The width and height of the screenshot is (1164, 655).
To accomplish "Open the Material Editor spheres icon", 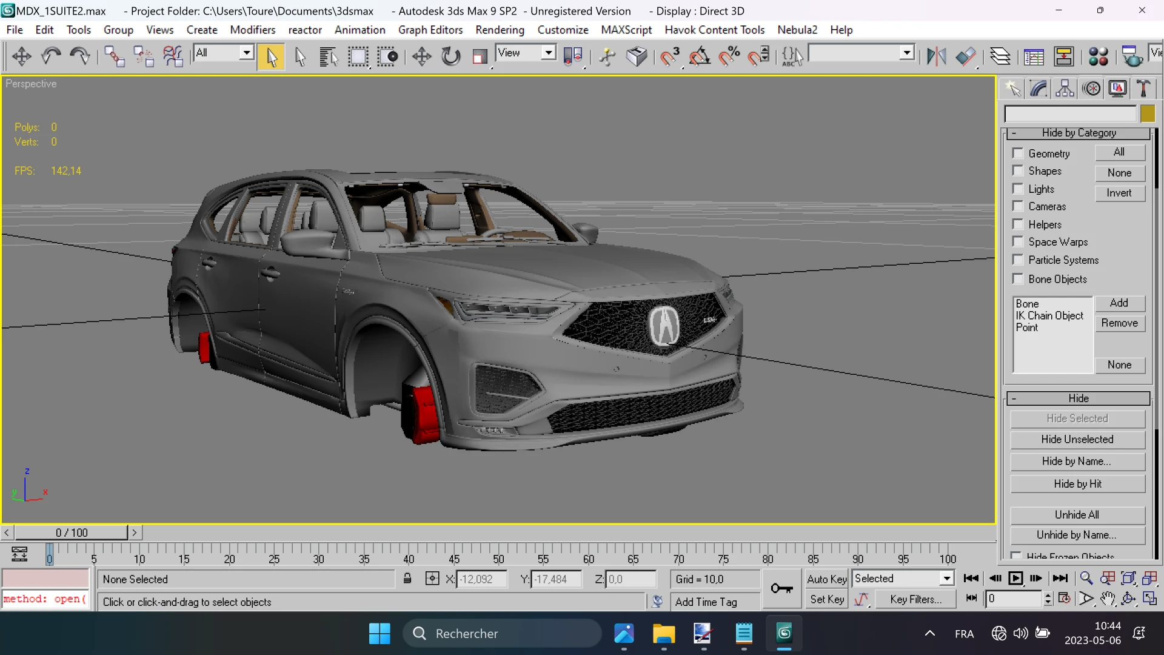I will pyautogui.click(x=1098, y=56).
